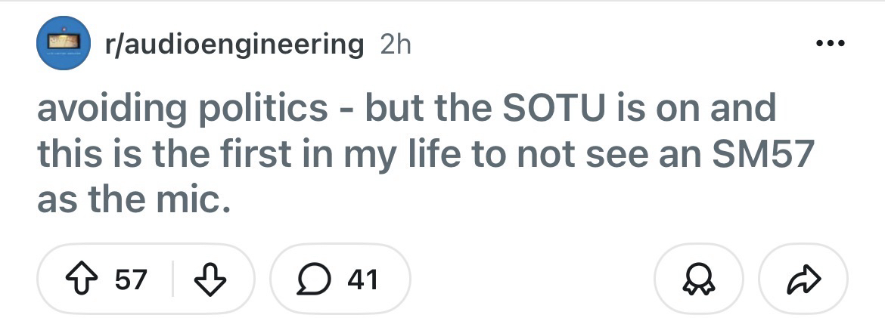Click the 'as the mic.' title line
This screenshot has height=318, width=885.
pyautogui.click(x=132, y=200)
